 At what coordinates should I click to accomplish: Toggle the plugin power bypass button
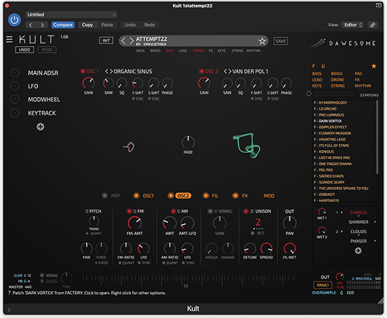click(14, 20)
